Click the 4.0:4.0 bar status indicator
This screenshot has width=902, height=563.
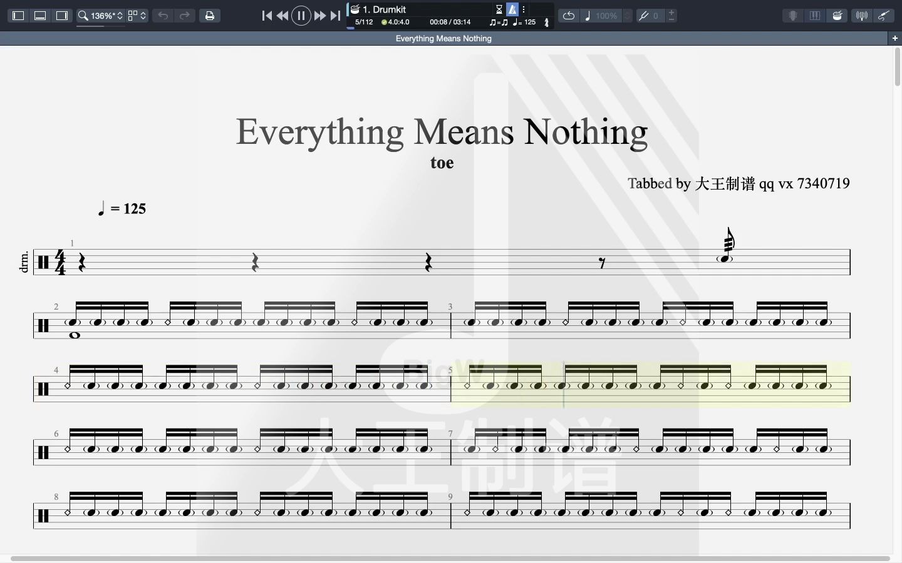[395, 23]
